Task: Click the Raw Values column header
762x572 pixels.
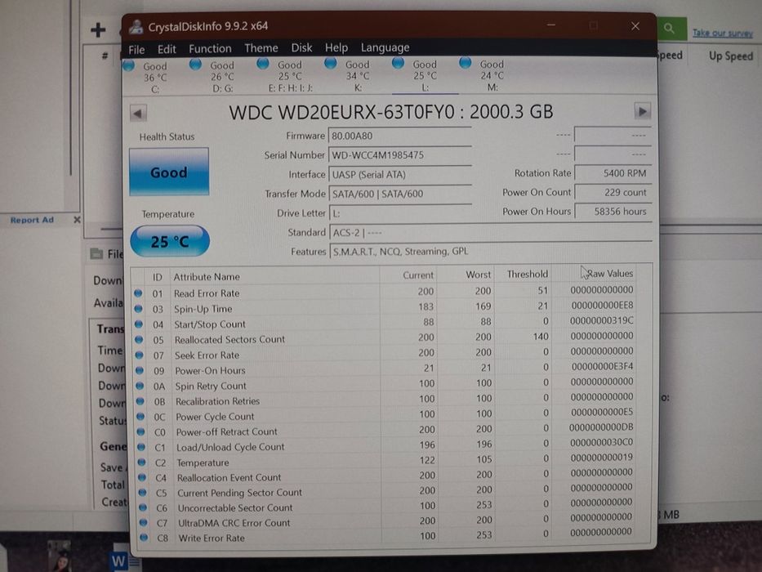Action: click(x=609, y=274)
